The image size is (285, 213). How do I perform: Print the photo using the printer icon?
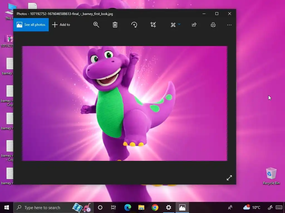coord(213,25)
